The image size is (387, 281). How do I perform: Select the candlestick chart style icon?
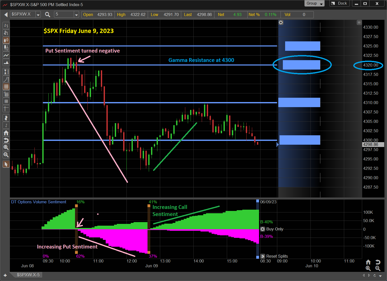pyautogui.click(x=6, y=40)
